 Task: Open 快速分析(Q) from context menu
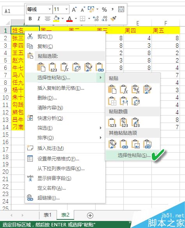(x=65, y=118)
